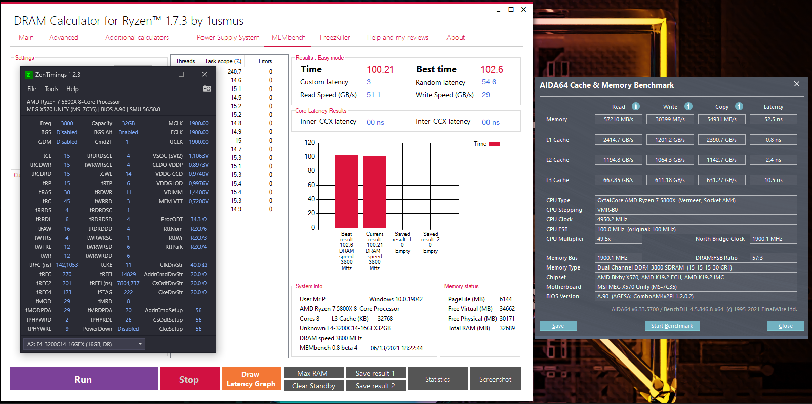Click Random latency value 54.6
This screenshot has height=404, width=812.
489,82
